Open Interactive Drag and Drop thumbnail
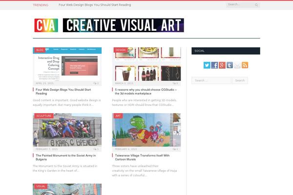Screen dimensions: 293x195 pos(67,64)
